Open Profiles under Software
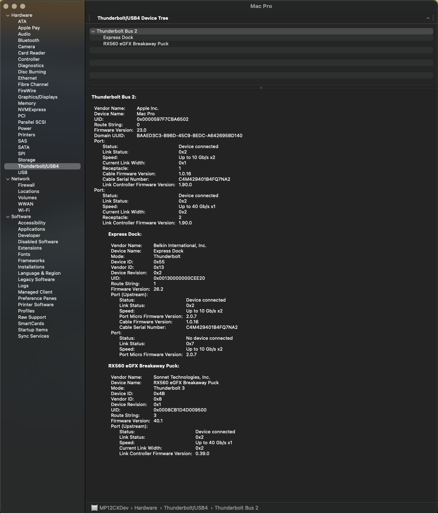Viewport: 438px width, 513px height. (x=26, y=311)
